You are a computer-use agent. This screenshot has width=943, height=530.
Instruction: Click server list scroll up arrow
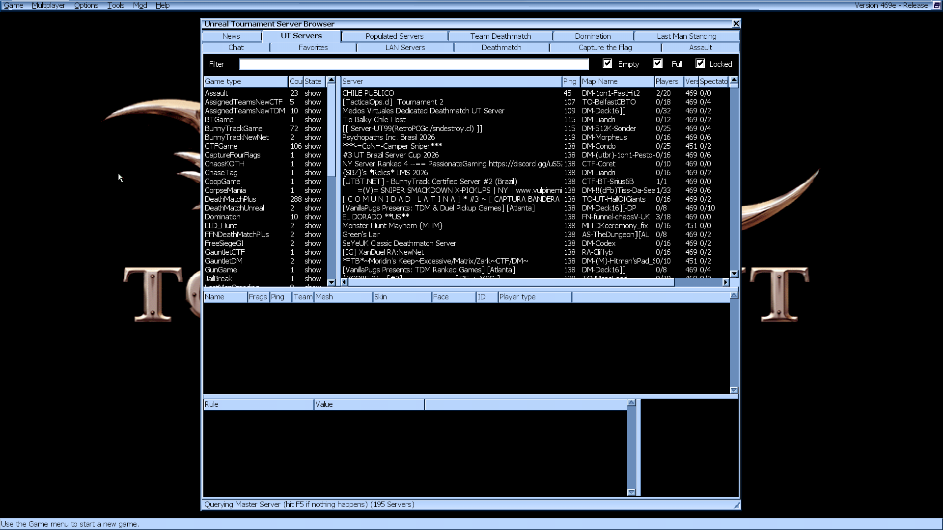pyautogui.click(x=734, y=80)
